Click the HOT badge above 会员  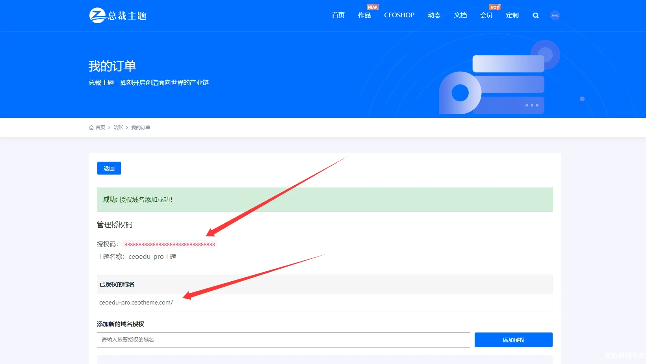(x=494, y=7)
